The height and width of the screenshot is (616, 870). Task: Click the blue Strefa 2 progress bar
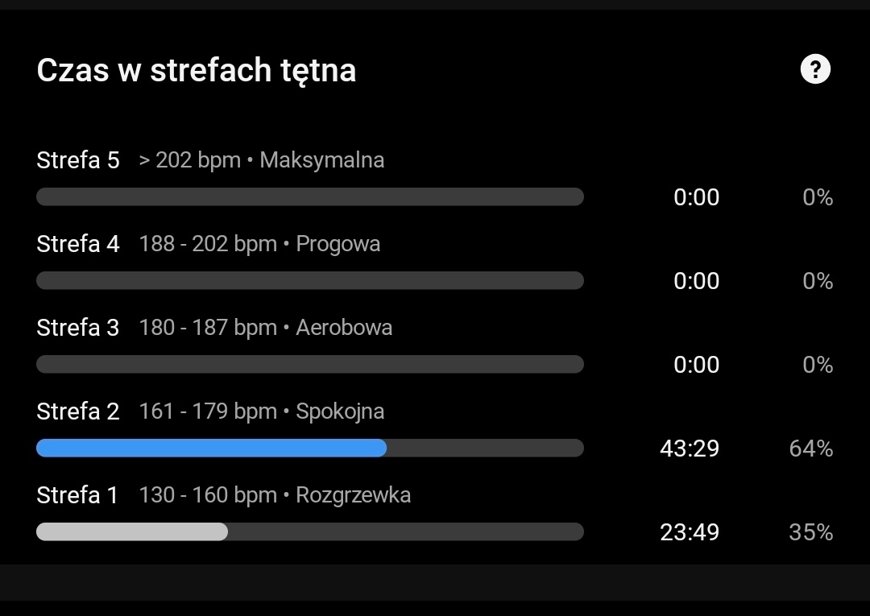[212, 448]
